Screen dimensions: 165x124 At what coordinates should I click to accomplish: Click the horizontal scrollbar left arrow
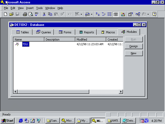click(15, 92)
